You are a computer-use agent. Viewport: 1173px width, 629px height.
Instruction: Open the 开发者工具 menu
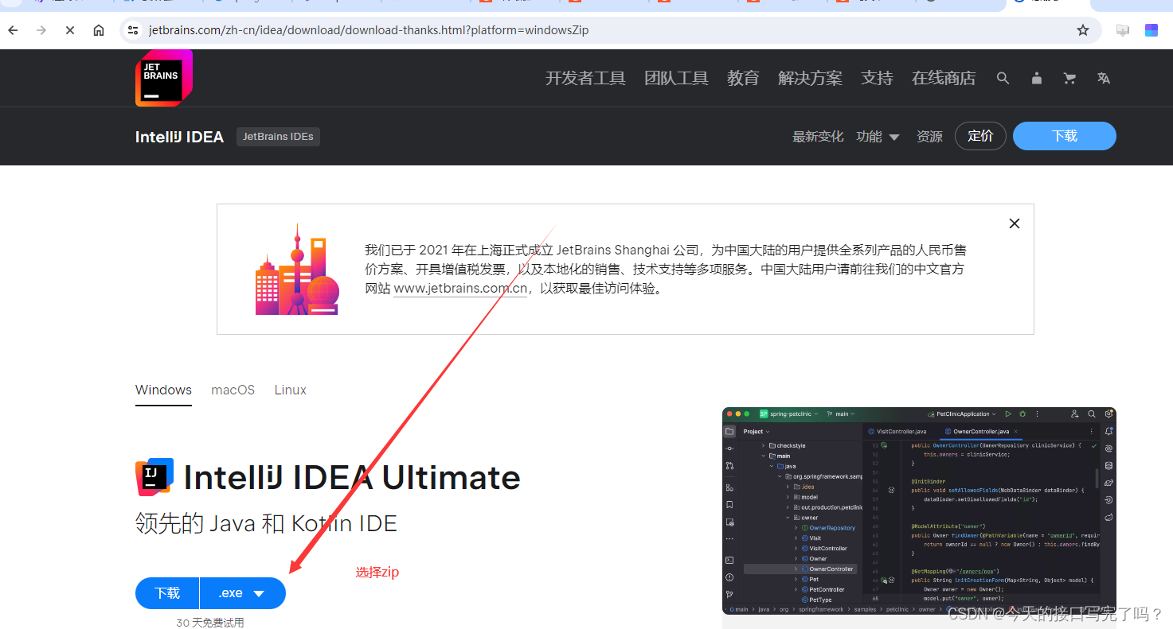click(x=585, y=78)
